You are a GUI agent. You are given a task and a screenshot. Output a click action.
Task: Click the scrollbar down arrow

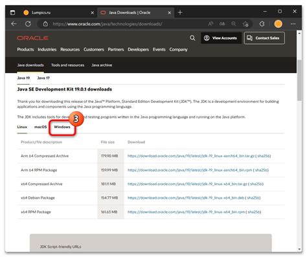click(x=299, y=249)
